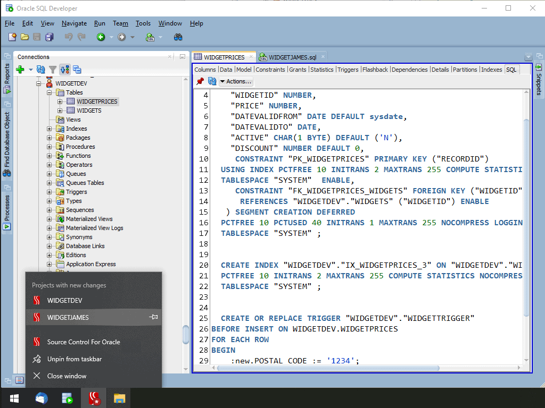Unpin WIDGETJAMES from the jump list

tap(153, 317)
